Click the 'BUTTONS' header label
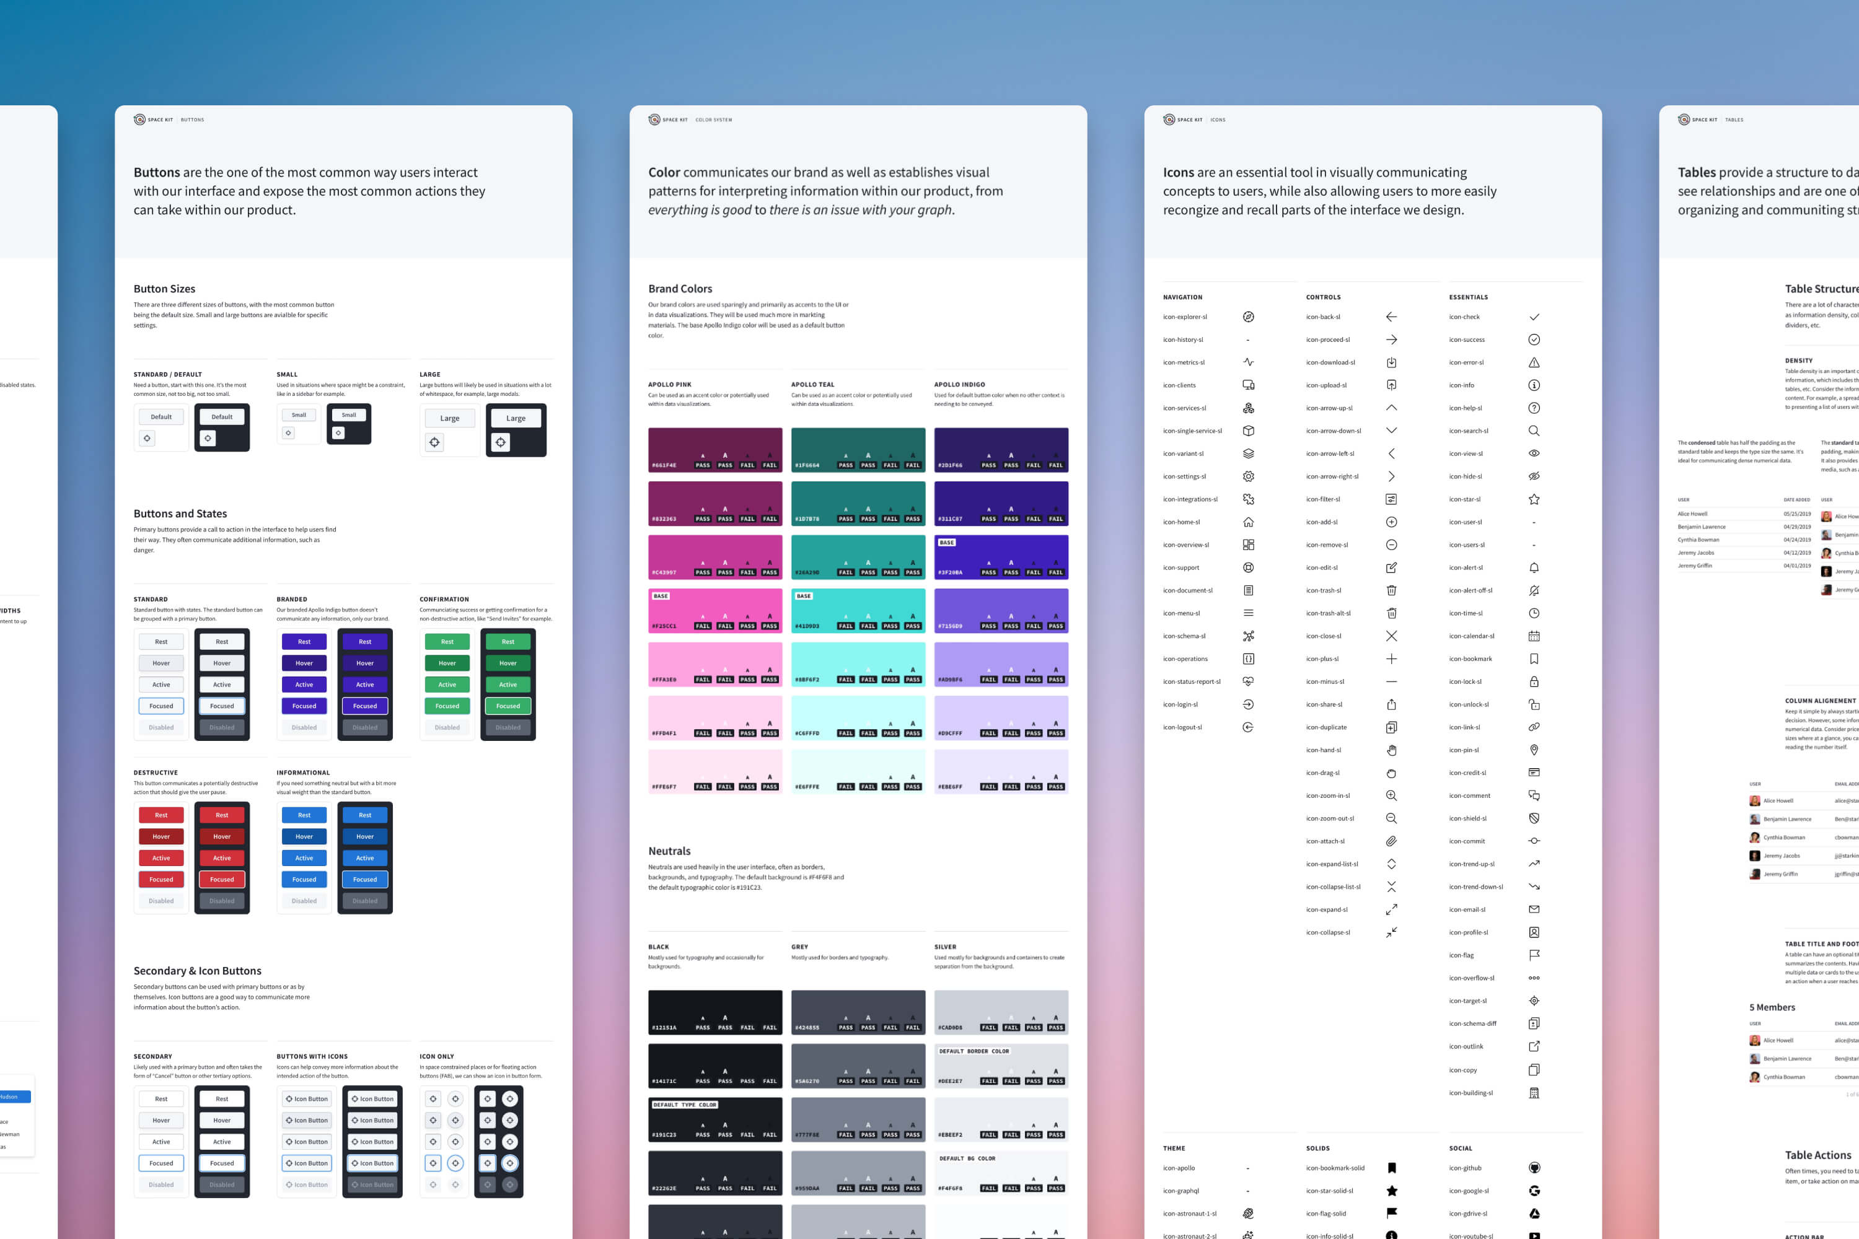Image resolution: width=1859 pixels, height=1239 pixels. (x=192, y=120)
